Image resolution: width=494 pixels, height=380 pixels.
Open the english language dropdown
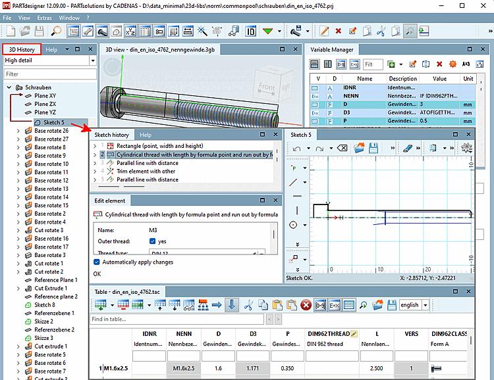(425, 305)
